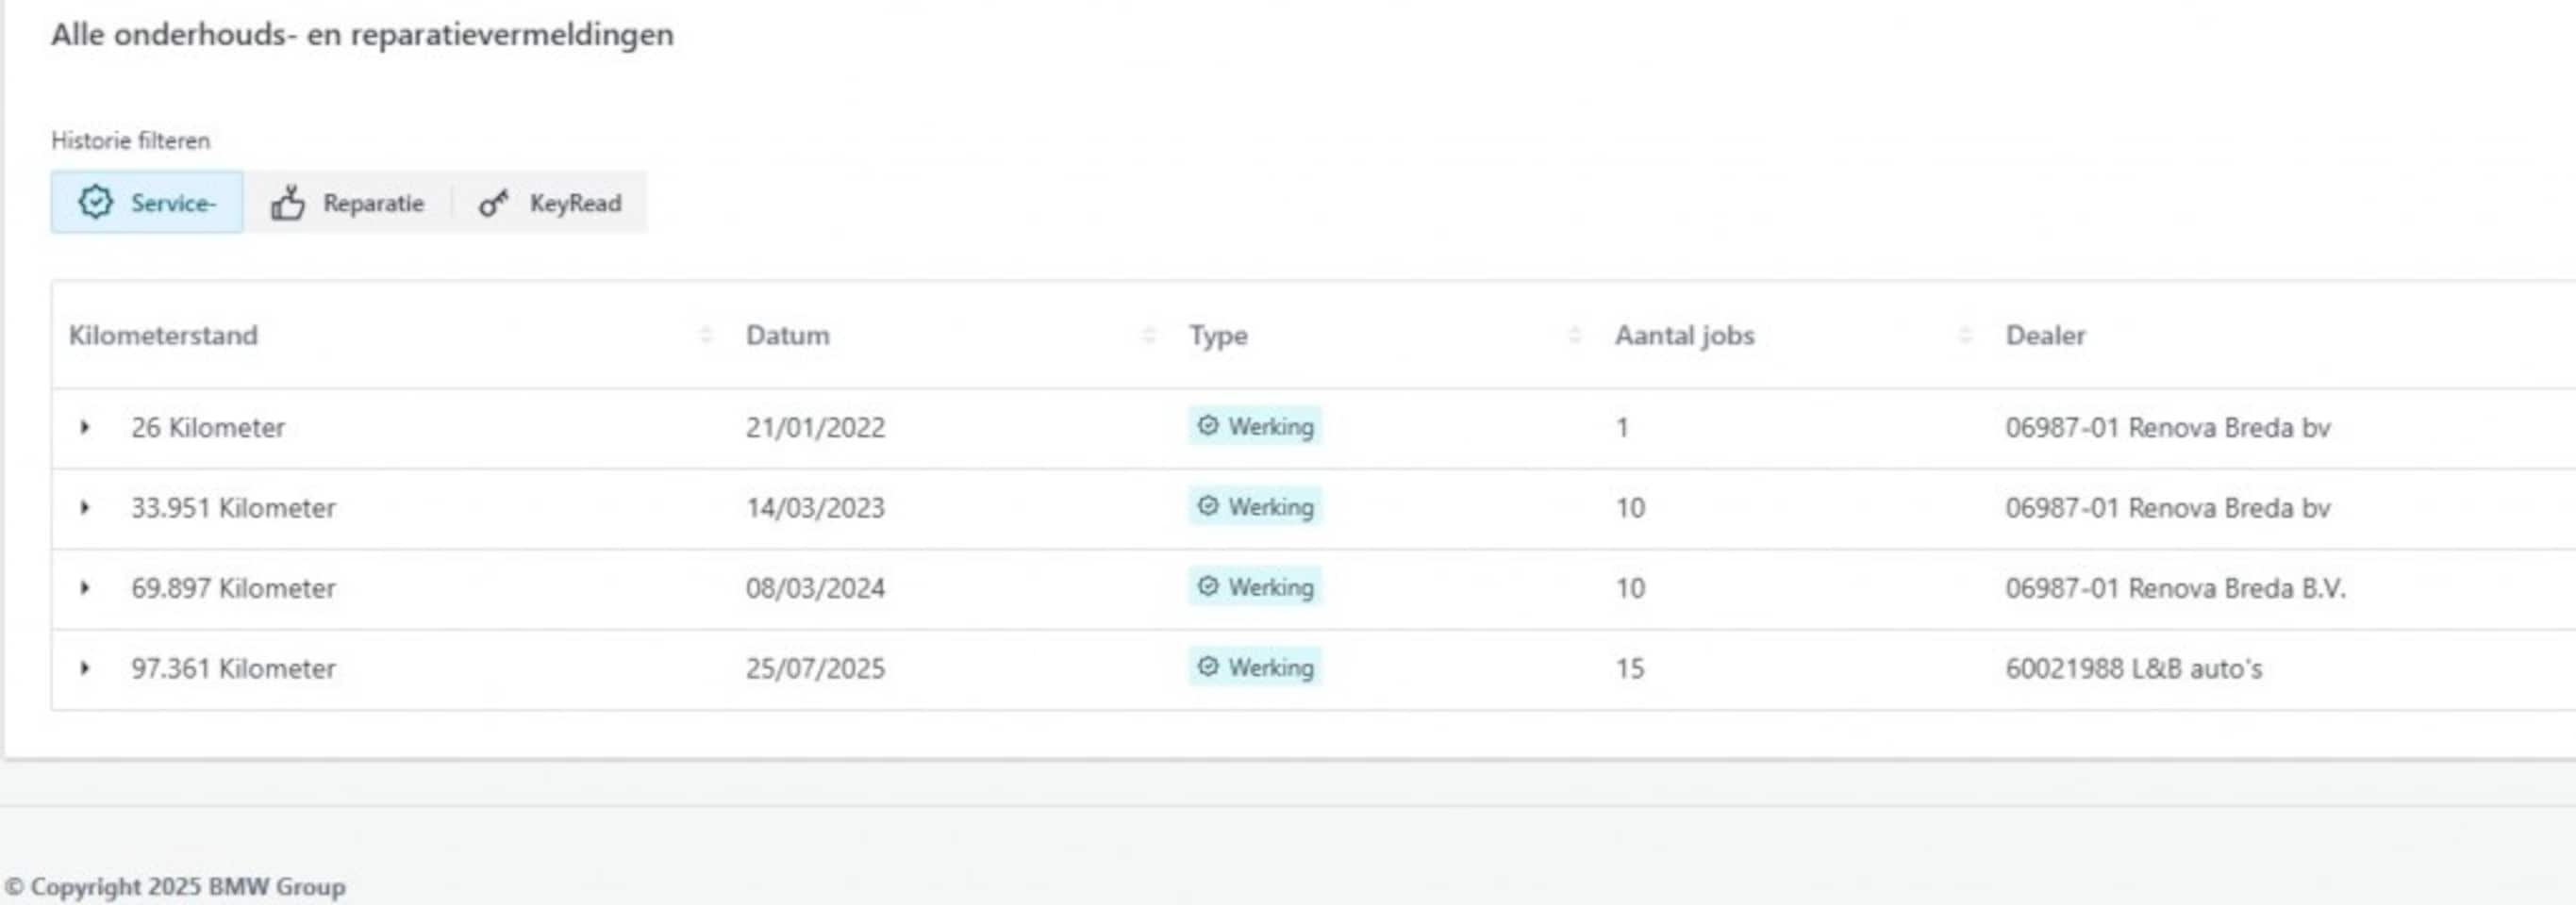The width and height of the screenshot is (2576, 905).
Task: Sort table by Kilometerstand sort arrows
Action: click(x=706, y=336)
